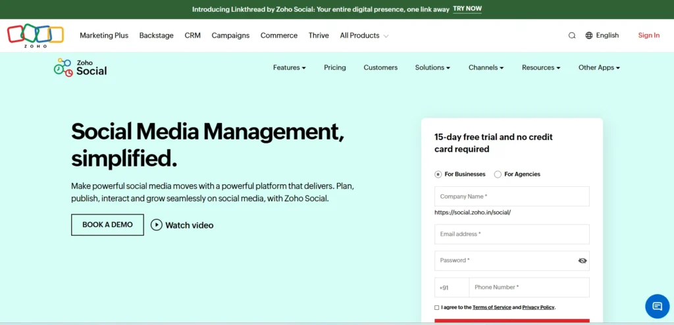Expand the Other Apps menu

599,68
